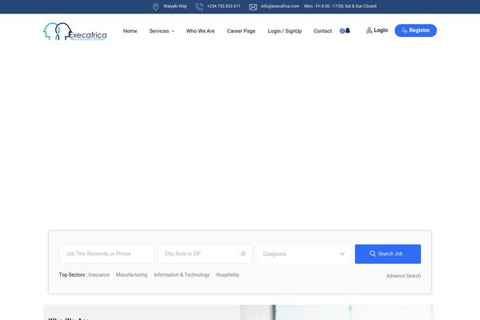This screenshot has width=480, height=320.
Task: Click the location pin icon in top bar
Action: pyautogui.click(x=155, y=6)
